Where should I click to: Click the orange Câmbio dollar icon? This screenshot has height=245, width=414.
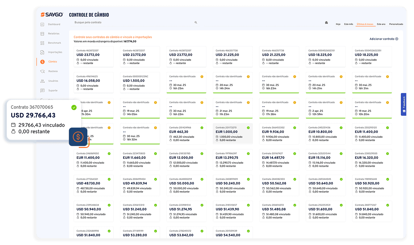43,62
